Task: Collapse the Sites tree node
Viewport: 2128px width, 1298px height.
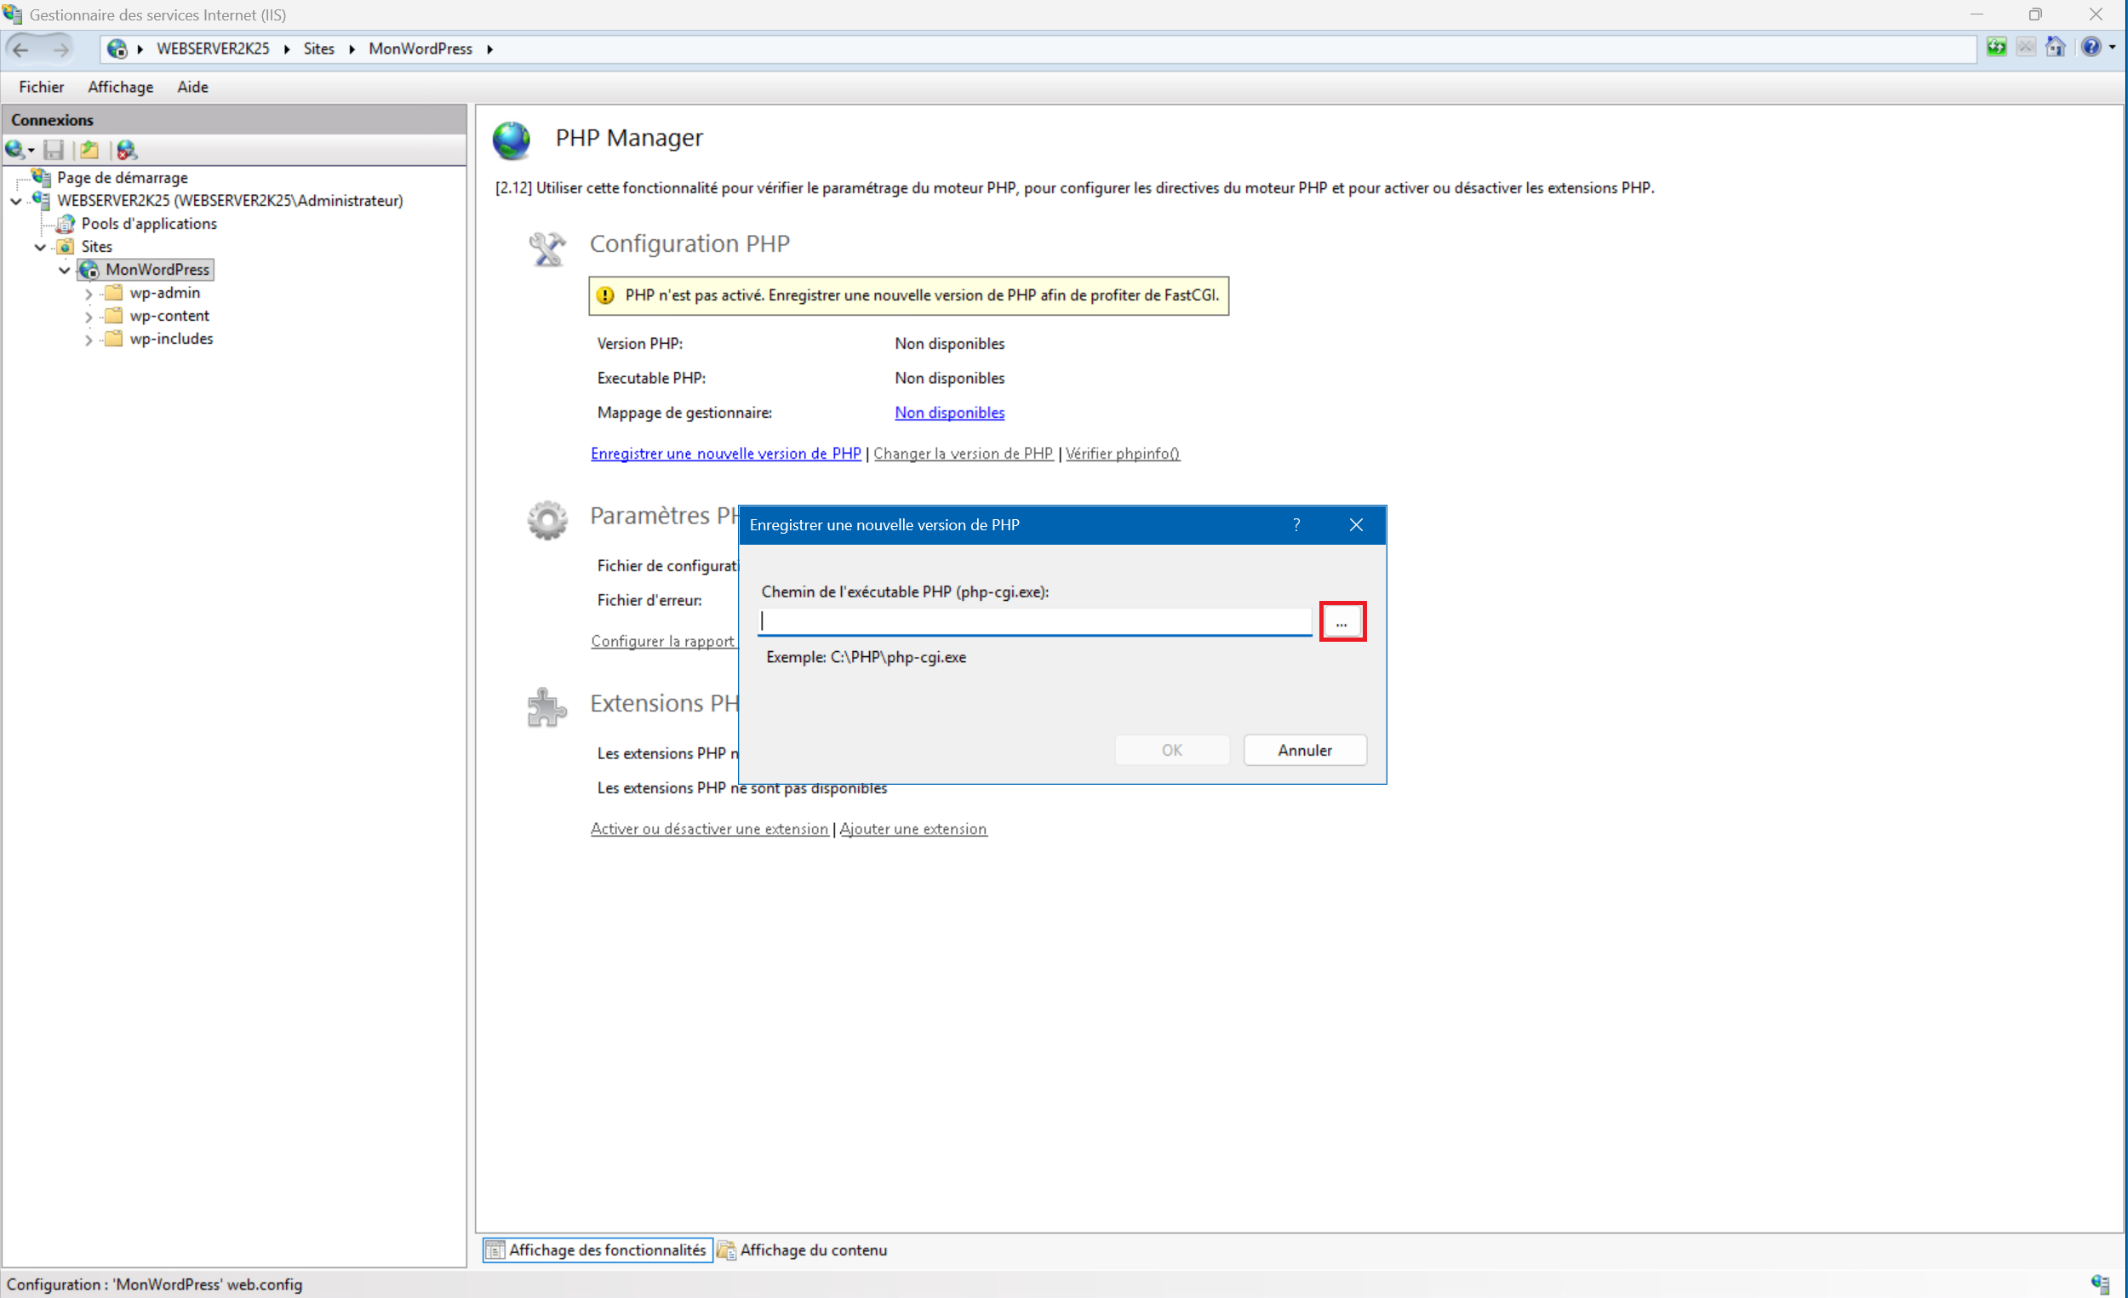Action: [40, 247]
